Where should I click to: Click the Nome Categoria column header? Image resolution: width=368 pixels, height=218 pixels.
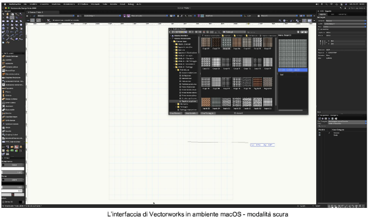[338, 129]
